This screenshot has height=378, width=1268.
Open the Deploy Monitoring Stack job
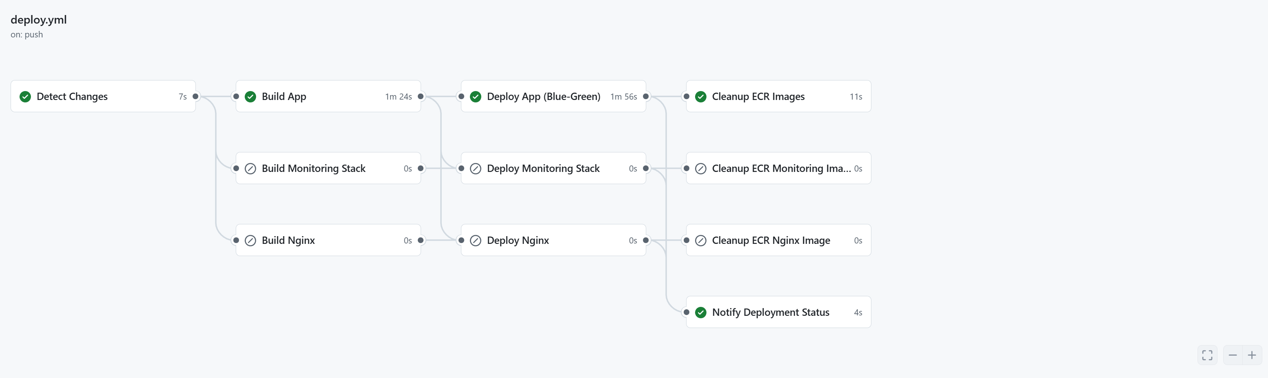coord(543,169)
